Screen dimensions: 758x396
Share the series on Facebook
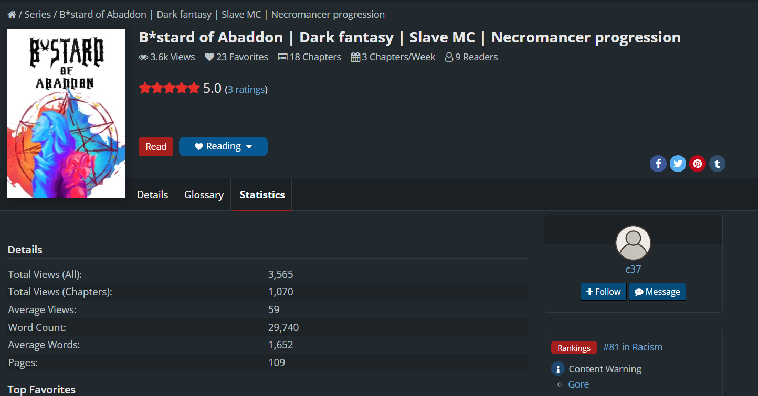tap(658, 164)
